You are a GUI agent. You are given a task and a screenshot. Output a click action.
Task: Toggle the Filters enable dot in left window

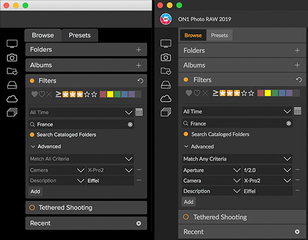32,81
